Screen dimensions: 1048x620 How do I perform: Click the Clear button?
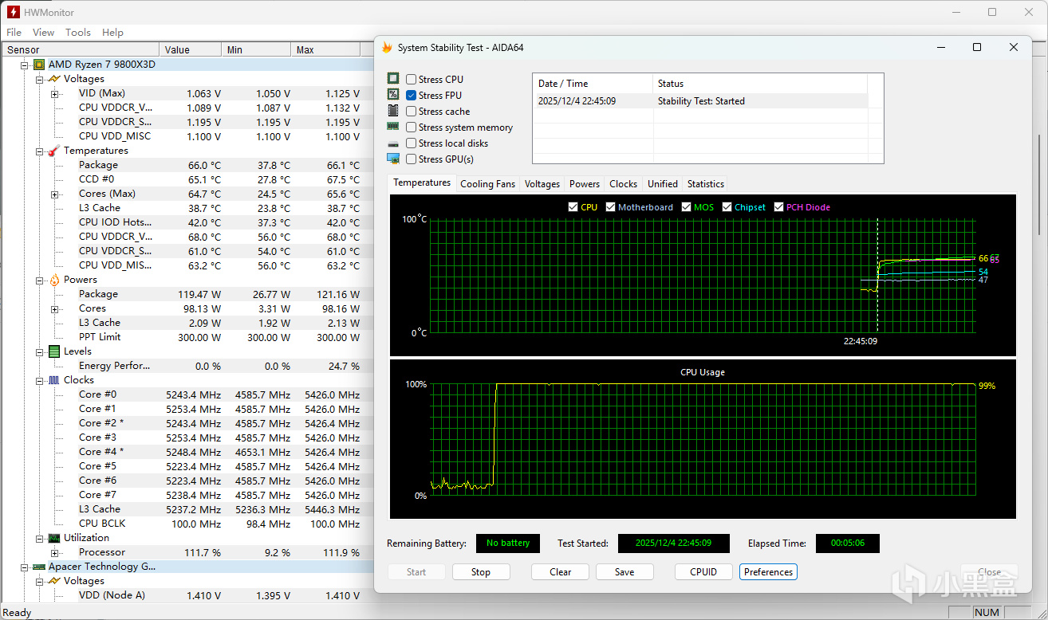pyautogui.click(x=561, y=572)
